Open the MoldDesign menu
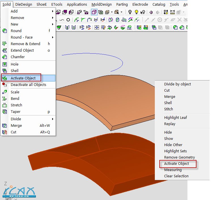 point(102,4)
